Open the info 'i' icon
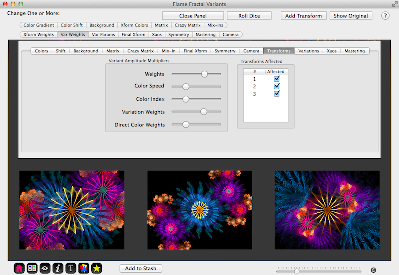This screenshot has width=399, height=275. 58,268
